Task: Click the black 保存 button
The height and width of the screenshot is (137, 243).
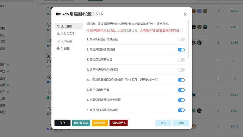Action: point(62,123)
